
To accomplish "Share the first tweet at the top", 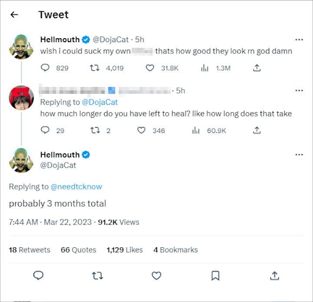I will coord(257,68).
